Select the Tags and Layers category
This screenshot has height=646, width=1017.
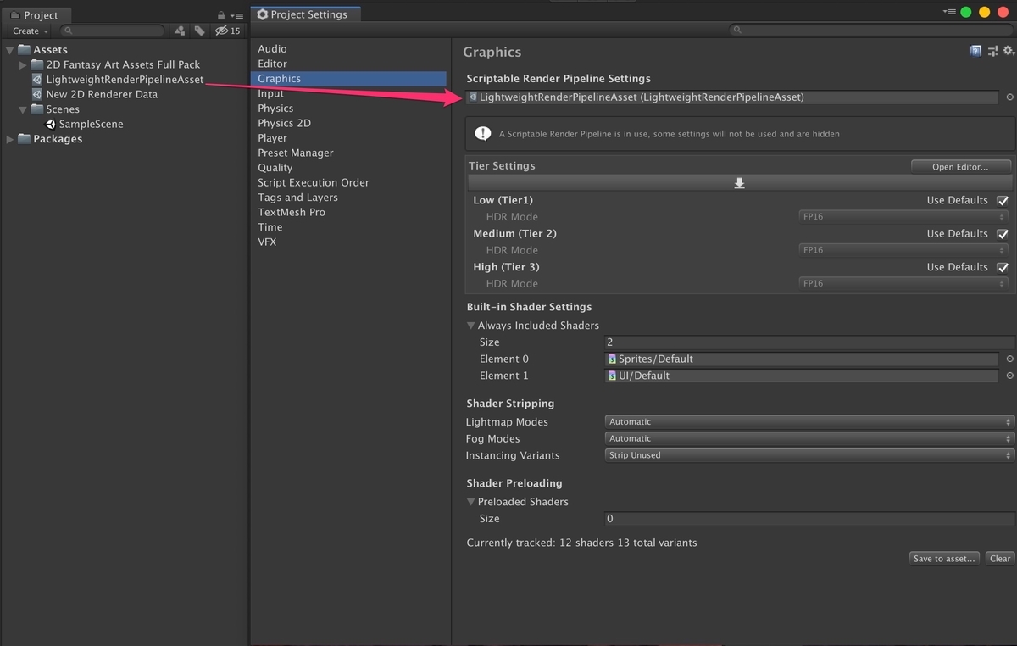point(297,198)
